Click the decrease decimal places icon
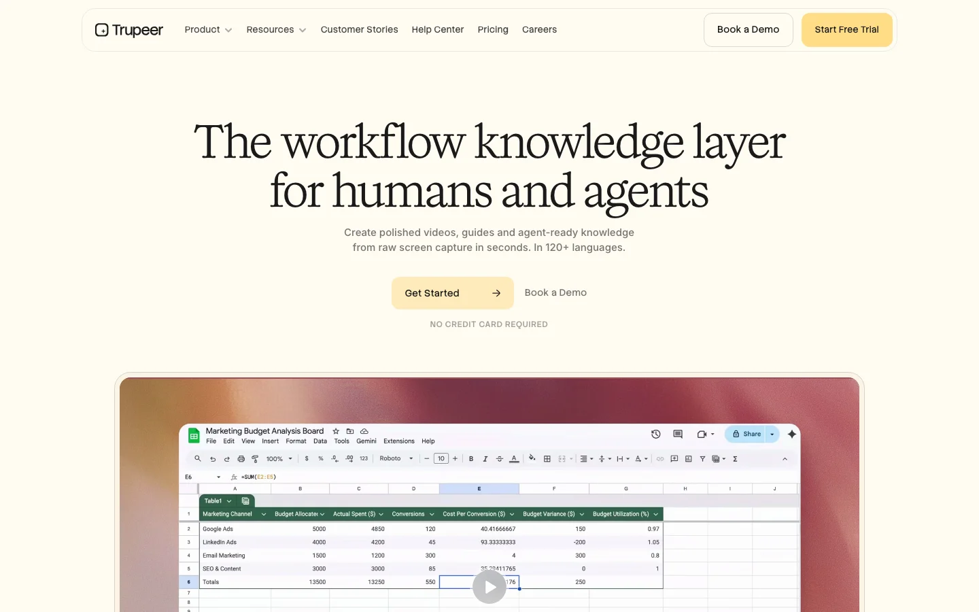Screen dimensions: 979x612 [x=334, y=459]
